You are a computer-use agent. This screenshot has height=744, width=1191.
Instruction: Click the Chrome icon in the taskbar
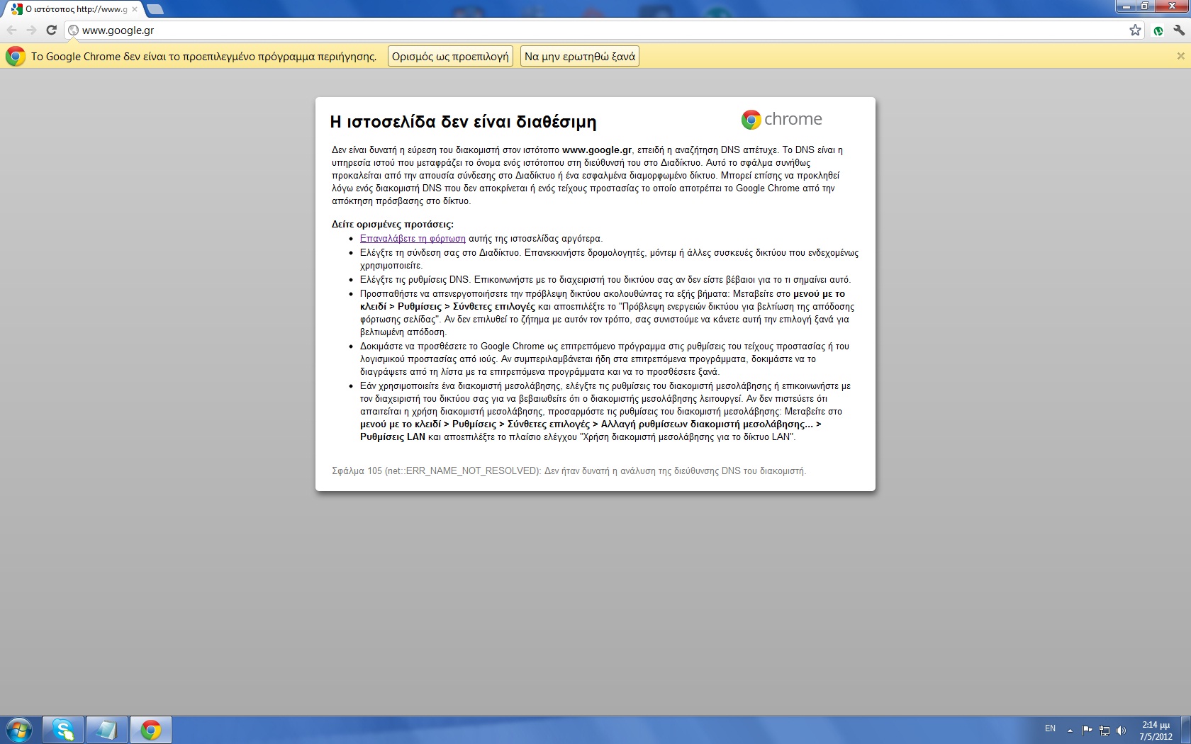pyautogui.click(x=150, y=730)
